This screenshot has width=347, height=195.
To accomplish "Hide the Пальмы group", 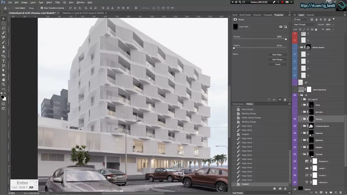I will [x=295, y=119].
